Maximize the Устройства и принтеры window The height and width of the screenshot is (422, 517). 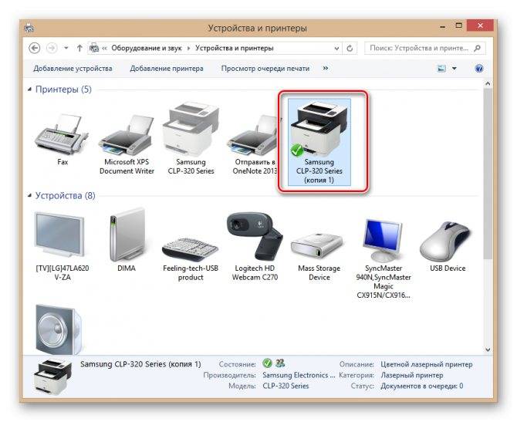tap(458, 25)
